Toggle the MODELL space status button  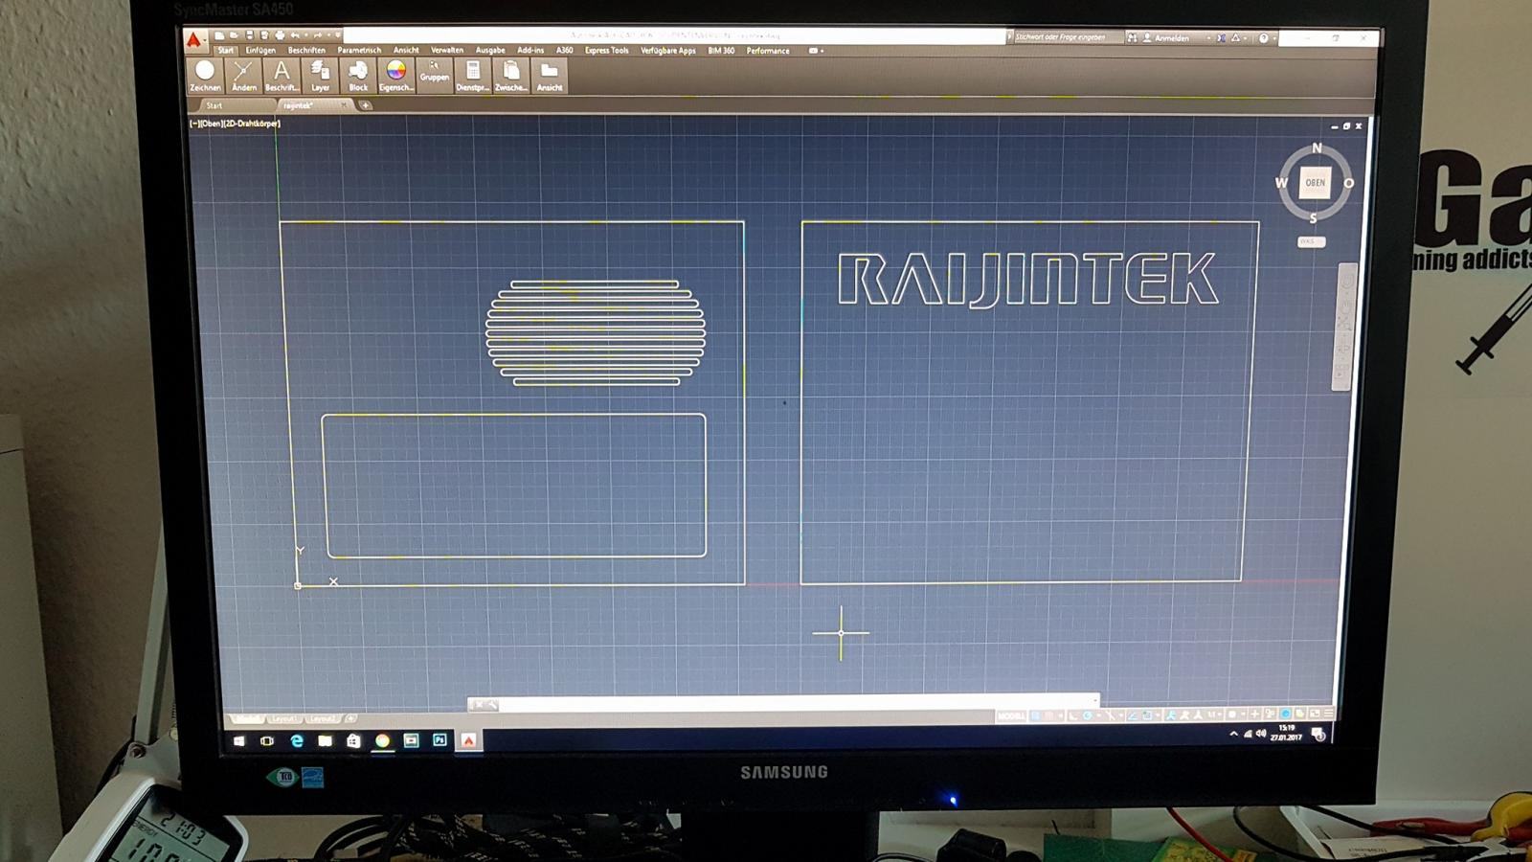coord(1011,715)
